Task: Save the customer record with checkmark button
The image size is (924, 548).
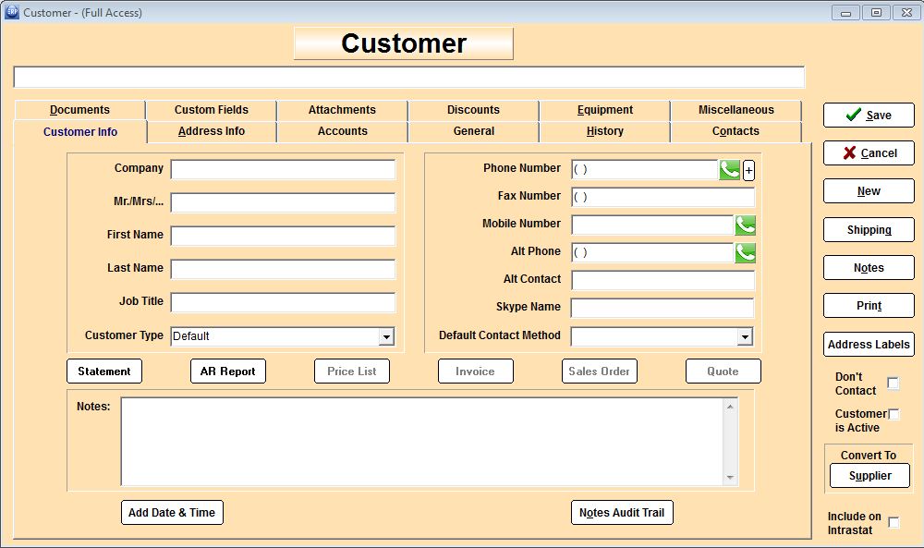Action: [869, 115]
